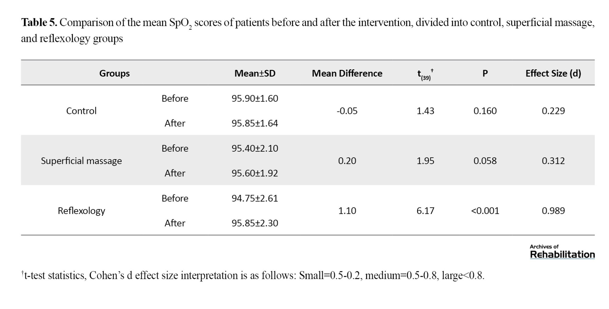This screenshot has width=609, height=309.
Task: Select the Mean Difference column header
Action: click(347, 73)
